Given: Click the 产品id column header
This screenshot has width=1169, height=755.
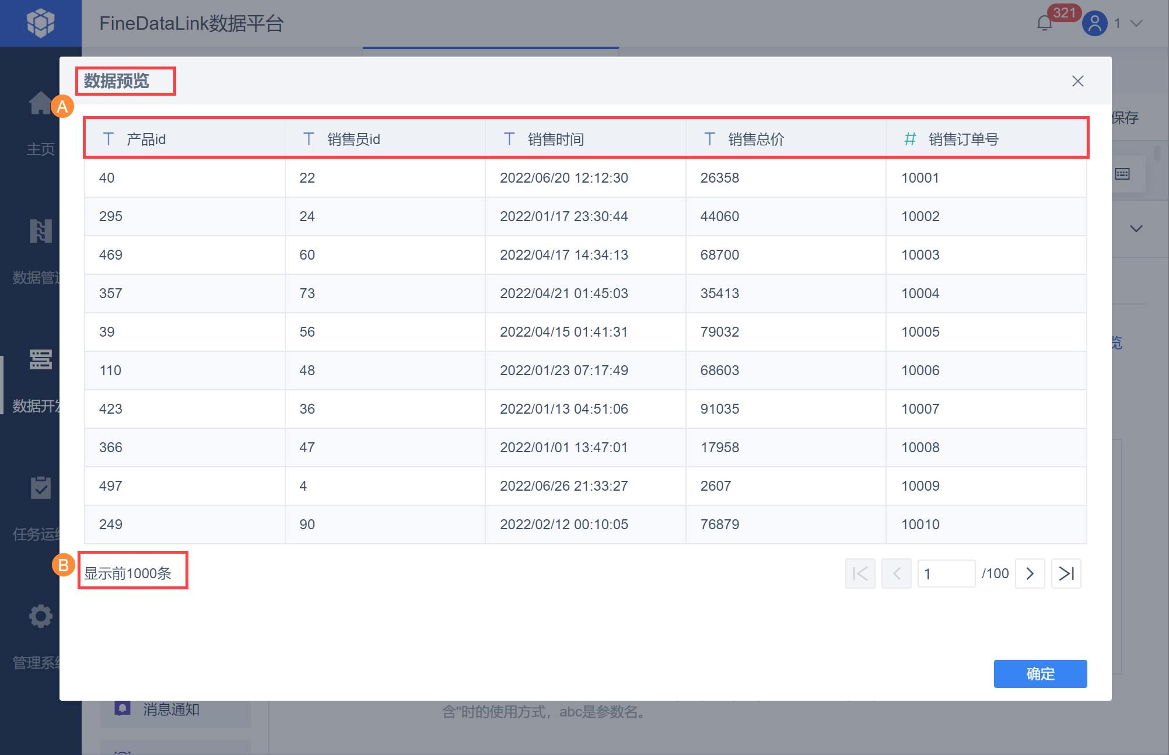Looking at the screenshot, I should click(146, 139).
